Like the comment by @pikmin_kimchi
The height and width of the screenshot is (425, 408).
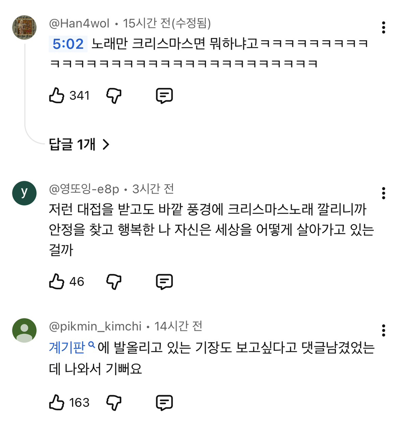(x=57, y=403)
